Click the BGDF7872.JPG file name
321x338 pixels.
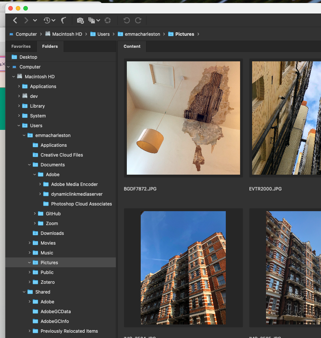pyautogui.click(x=140, y=189)
